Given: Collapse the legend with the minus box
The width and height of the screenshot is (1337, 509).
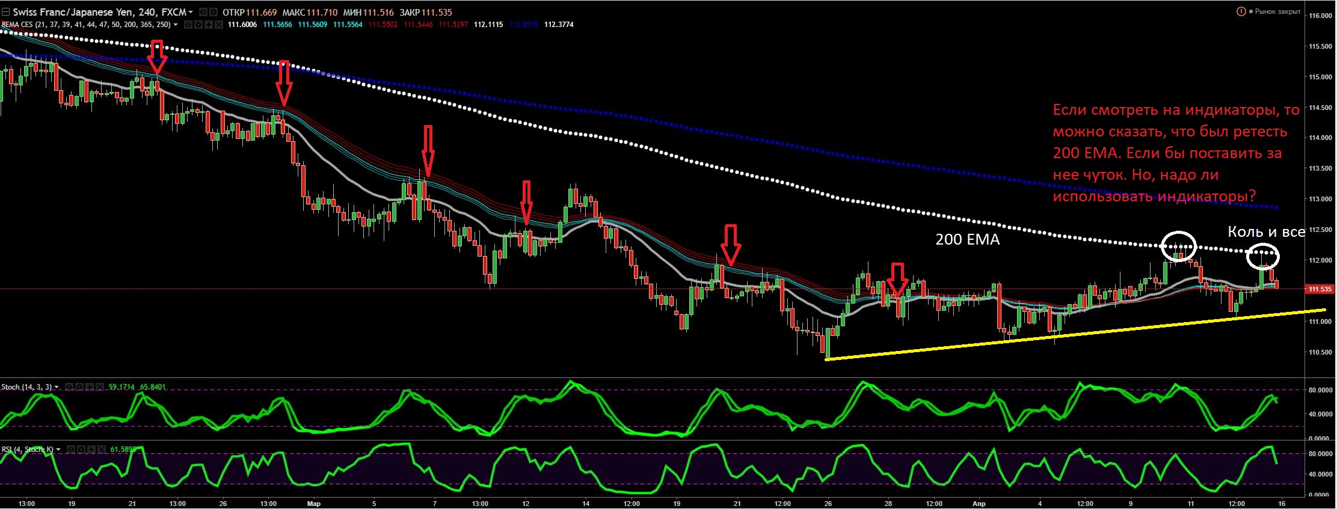Looking at the screenshot, I should 5,12.
